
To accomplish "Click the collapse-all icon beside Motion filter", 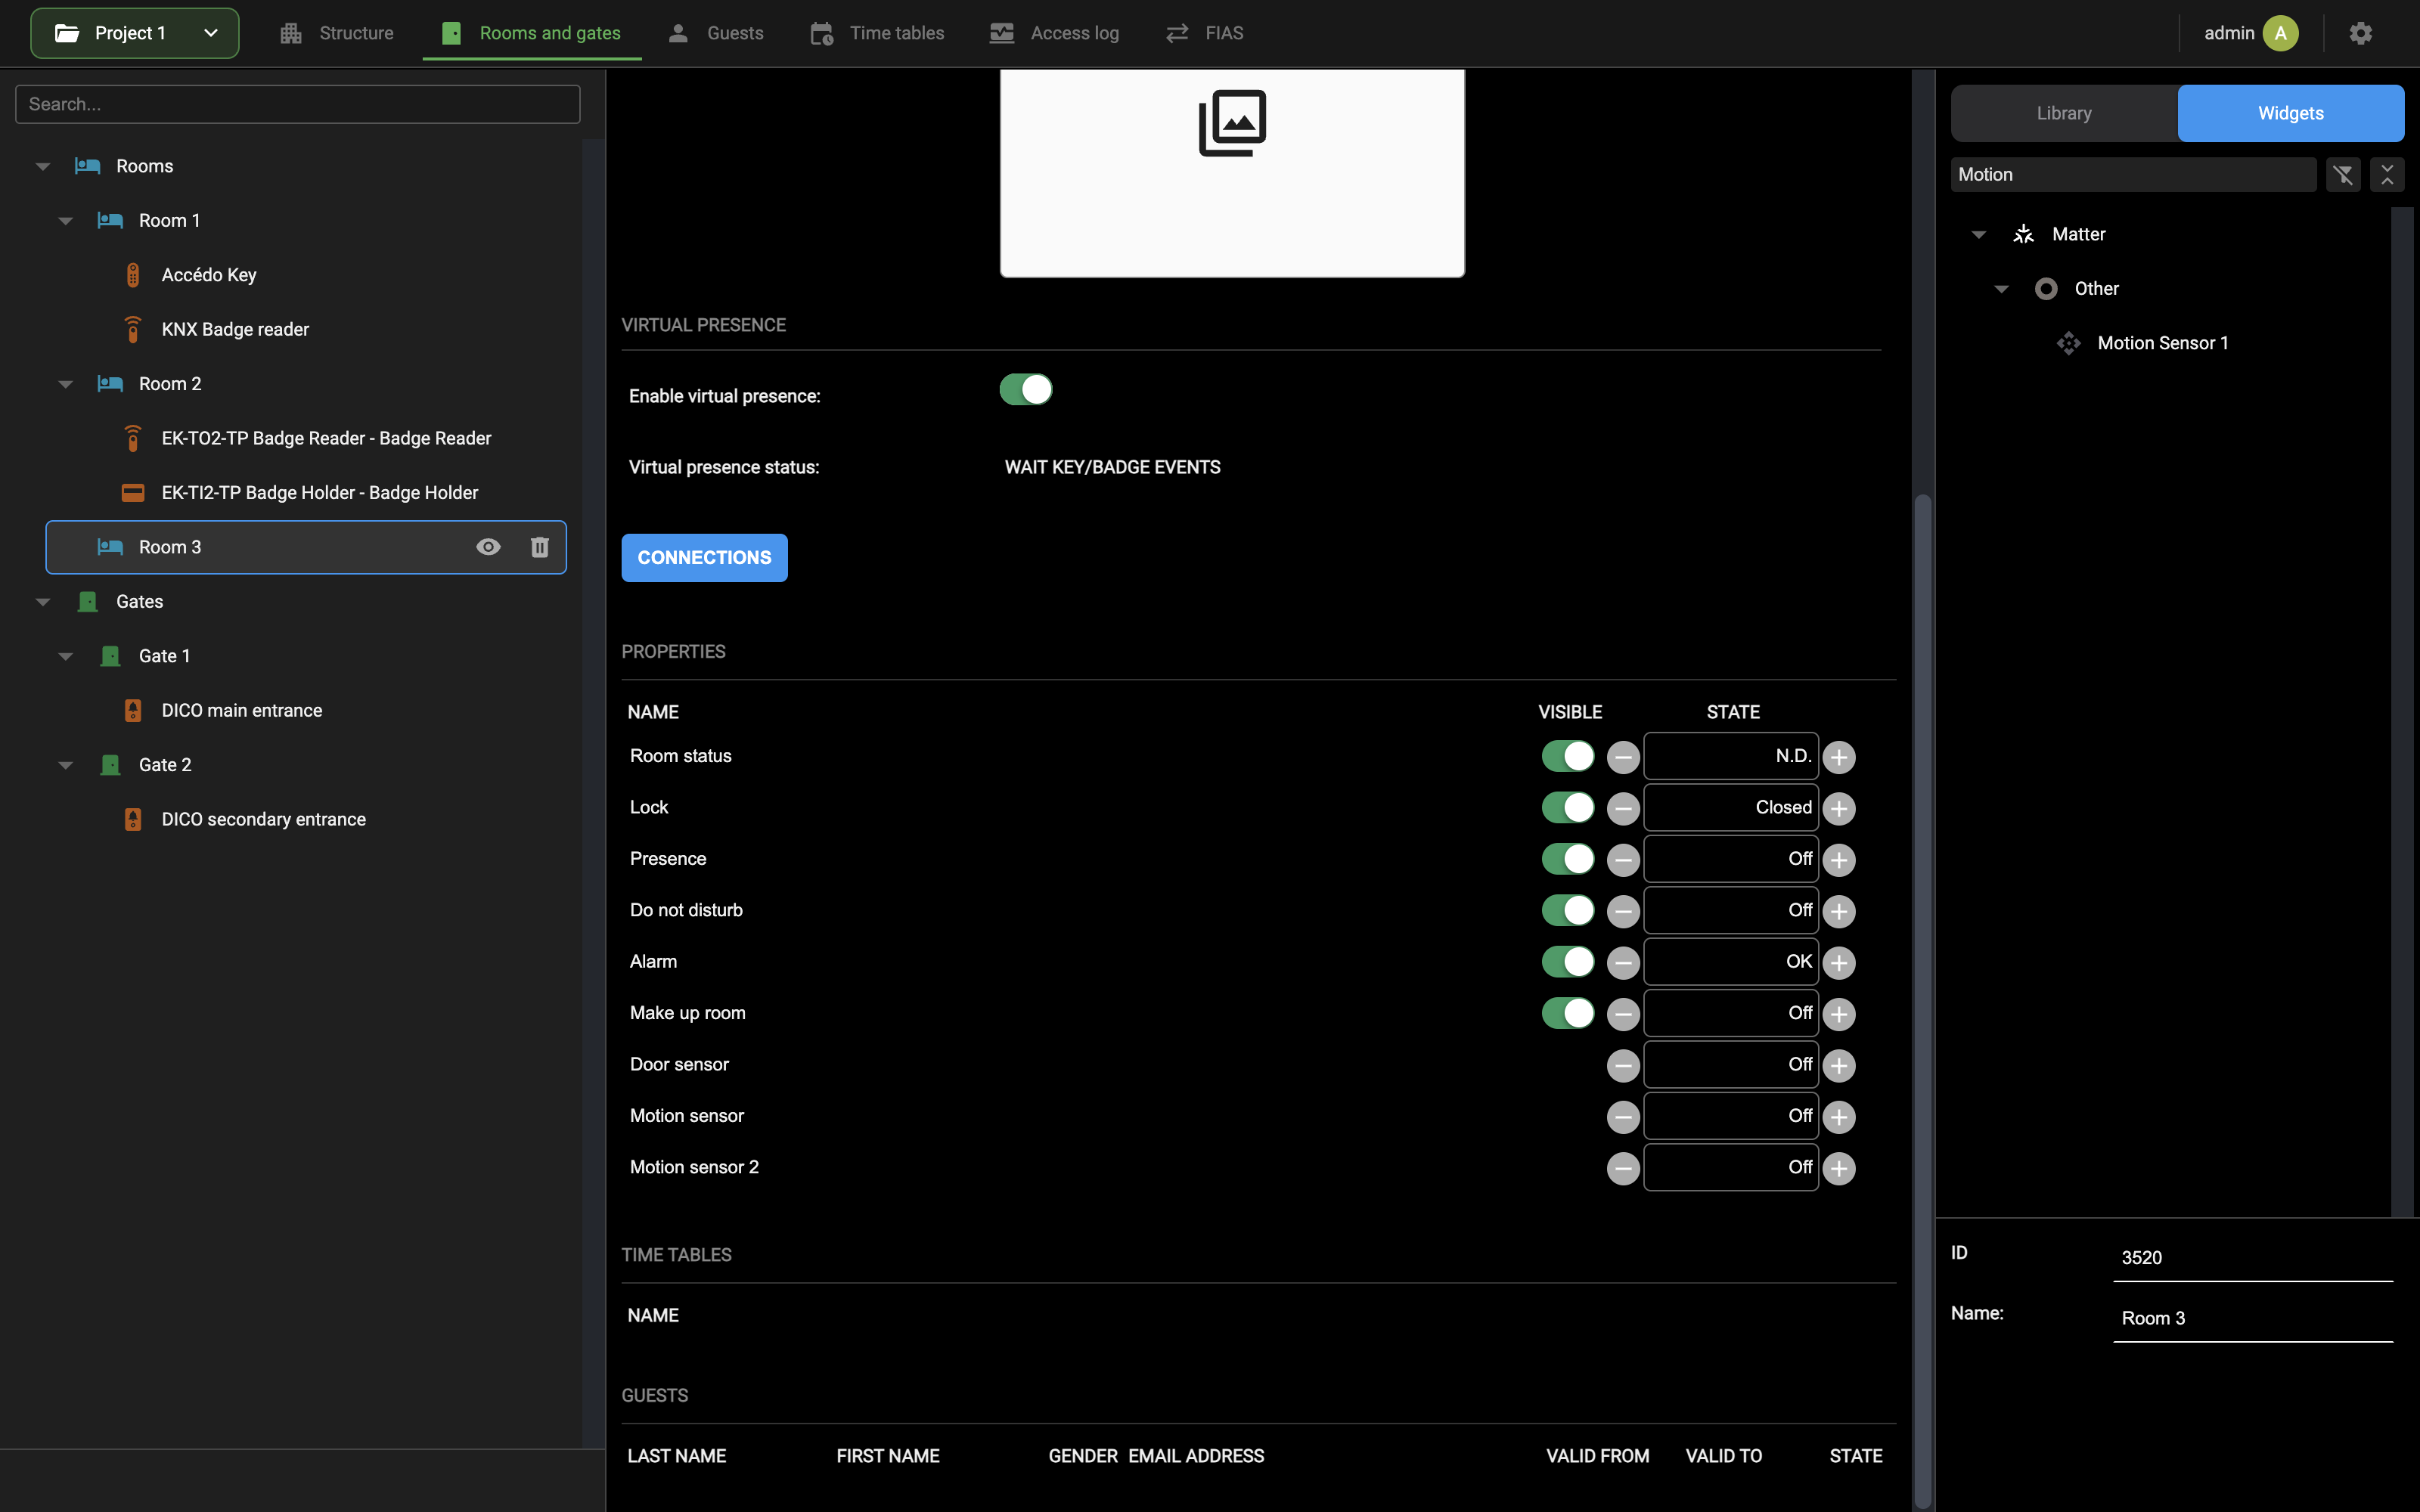I will (2387, 175).
